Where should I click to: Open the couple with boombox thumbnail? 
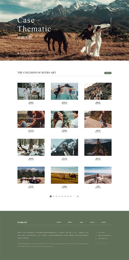[31, 119]
